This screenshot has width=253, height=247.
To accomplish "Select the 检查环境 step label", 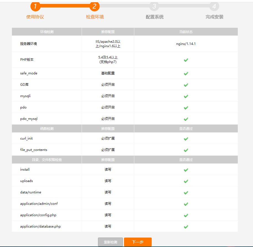I will (x=95, y=17).
